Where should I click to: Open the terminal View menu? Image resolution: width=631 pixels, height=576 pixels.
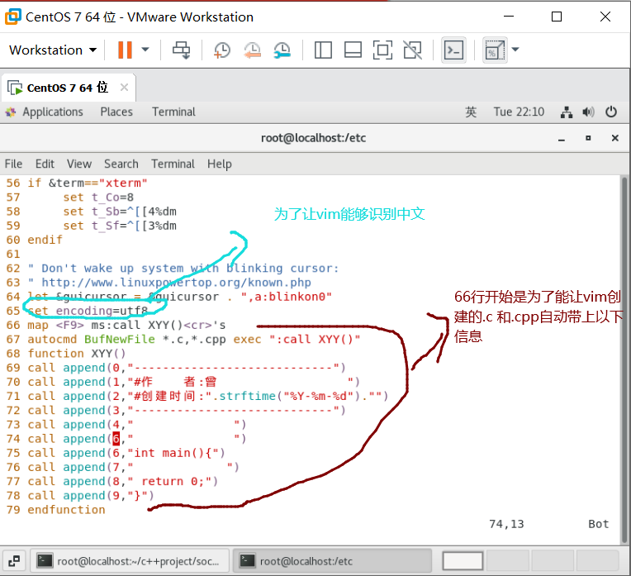click(79, 164)
